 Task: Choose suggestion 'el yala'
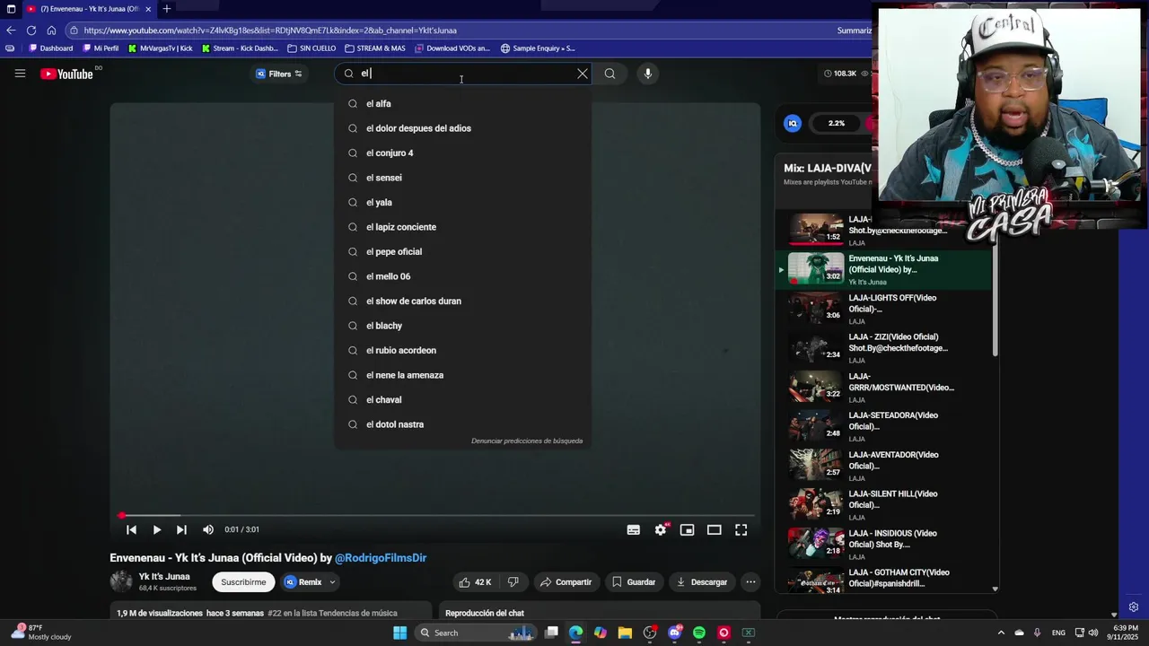[462, 202]
